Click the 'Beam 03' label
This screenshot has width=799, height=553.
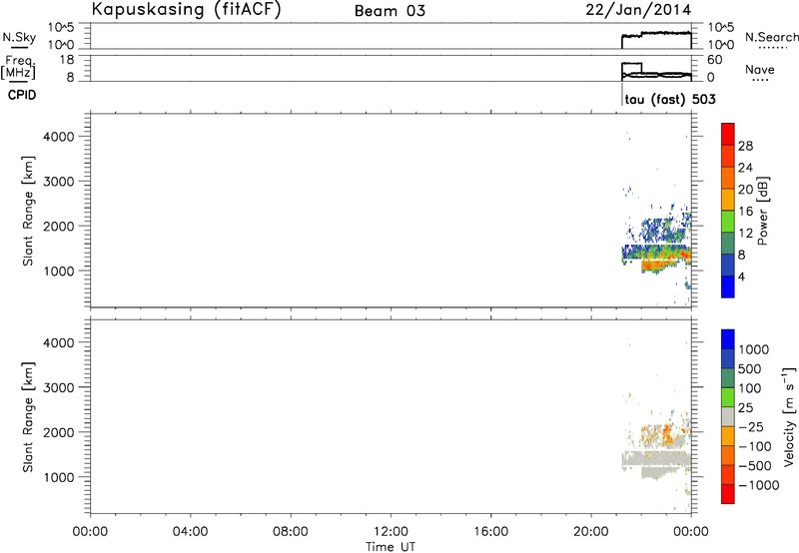(390, 11)
